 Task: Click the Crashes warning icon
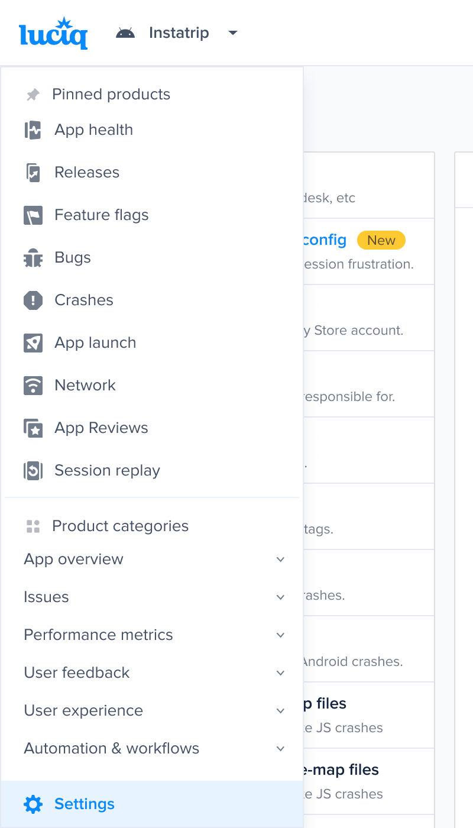tap(33, 300)
